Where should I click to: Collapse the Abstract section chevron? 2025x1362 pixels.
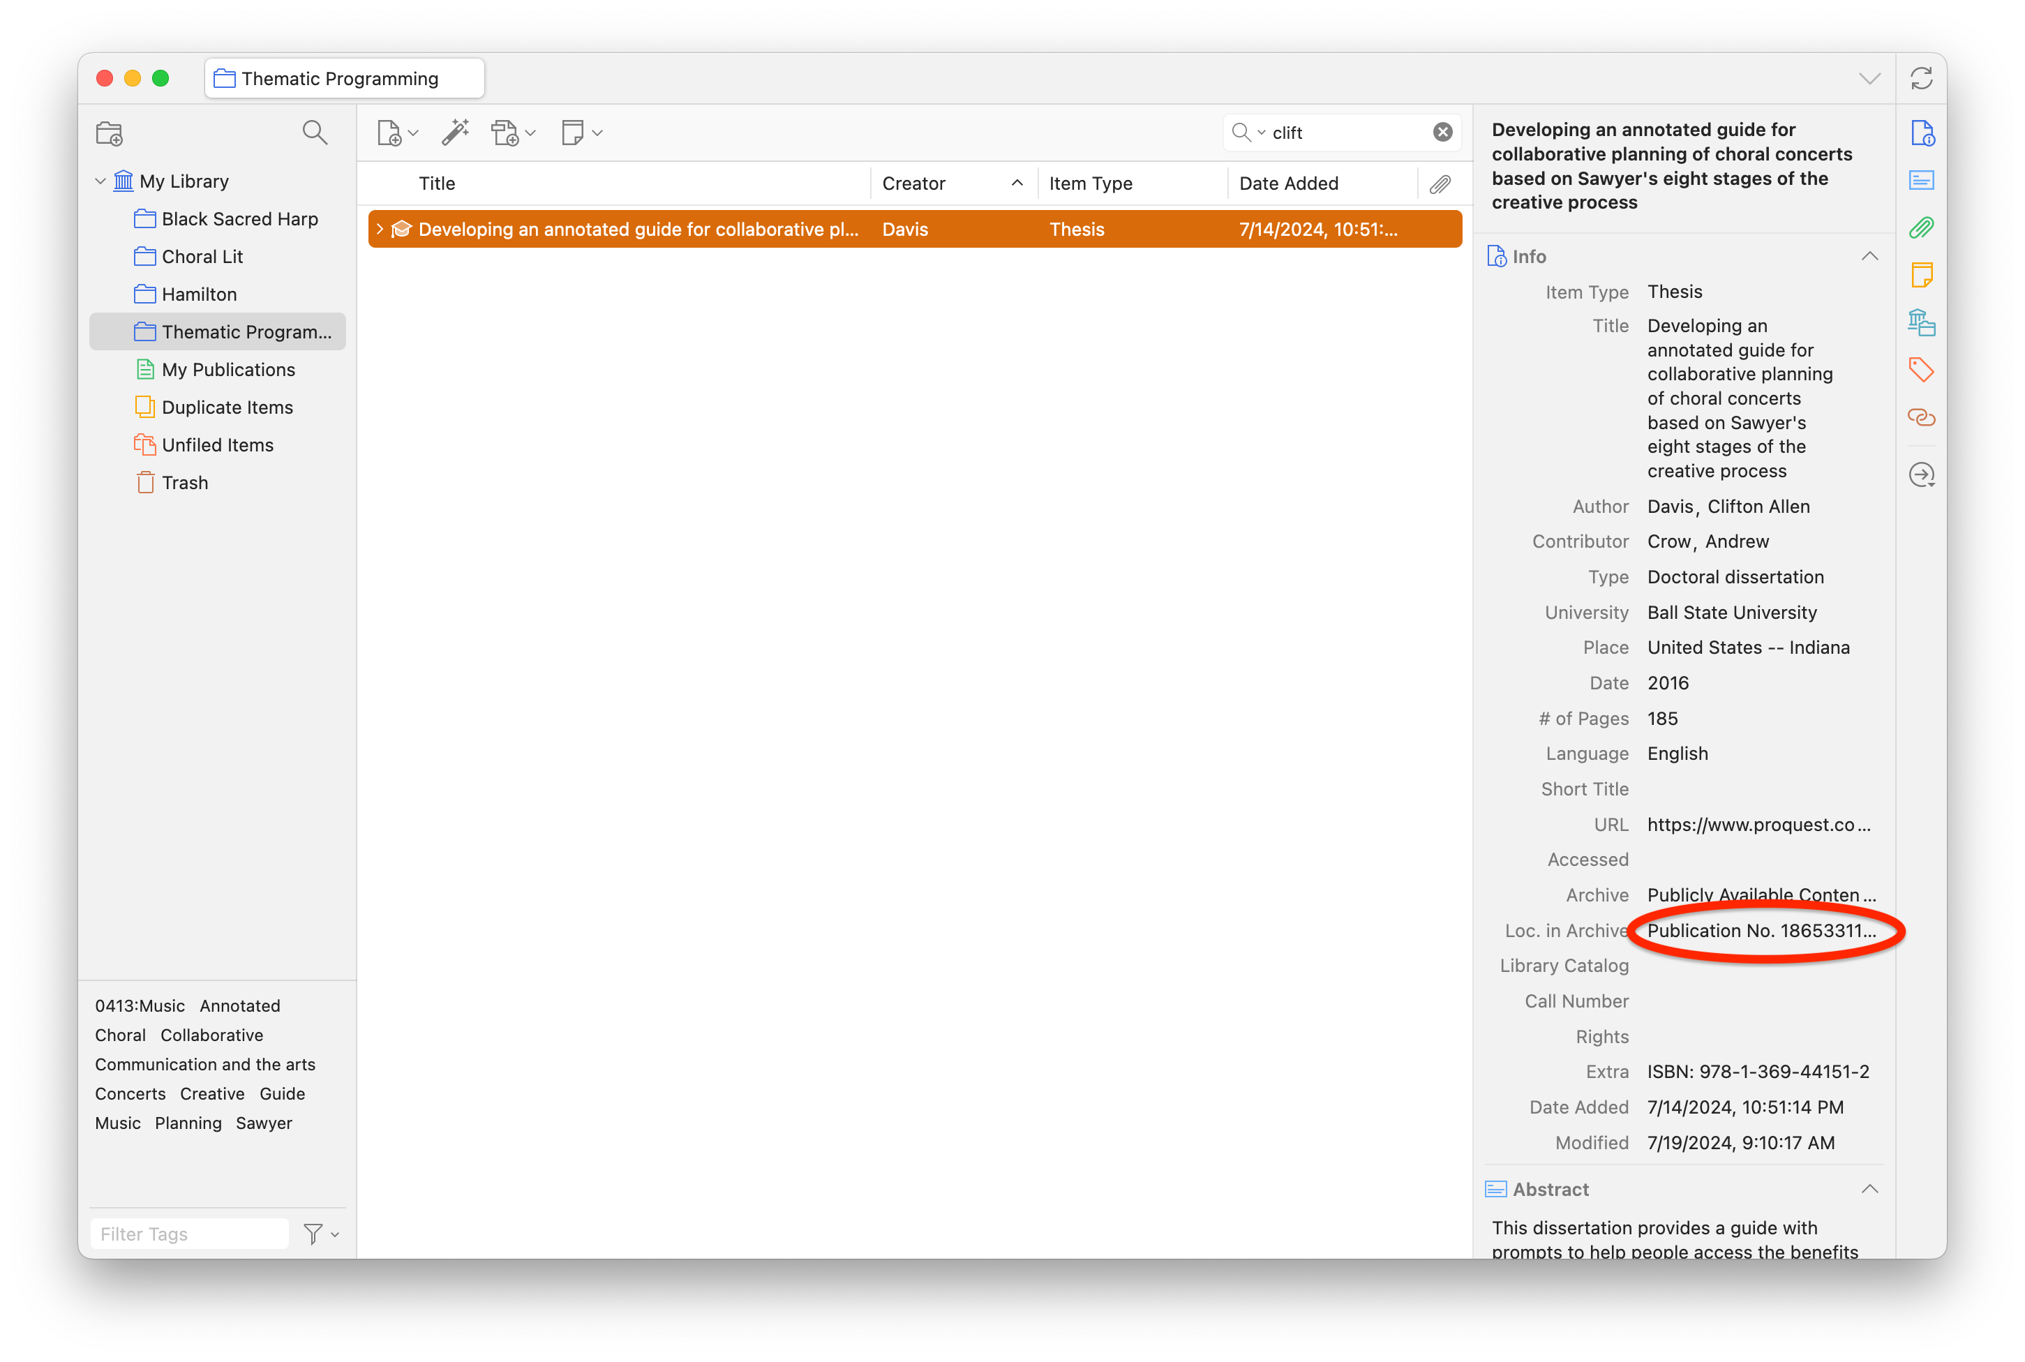click(x=1869, y=1189)
